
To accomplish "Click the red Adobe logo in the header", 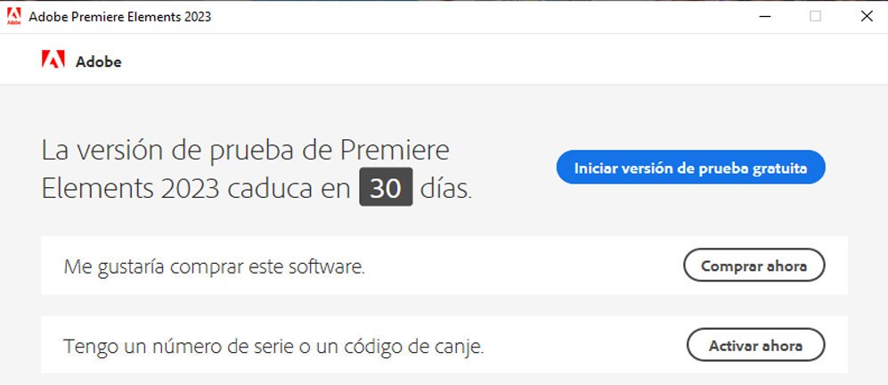I will (x=53, y=61).
